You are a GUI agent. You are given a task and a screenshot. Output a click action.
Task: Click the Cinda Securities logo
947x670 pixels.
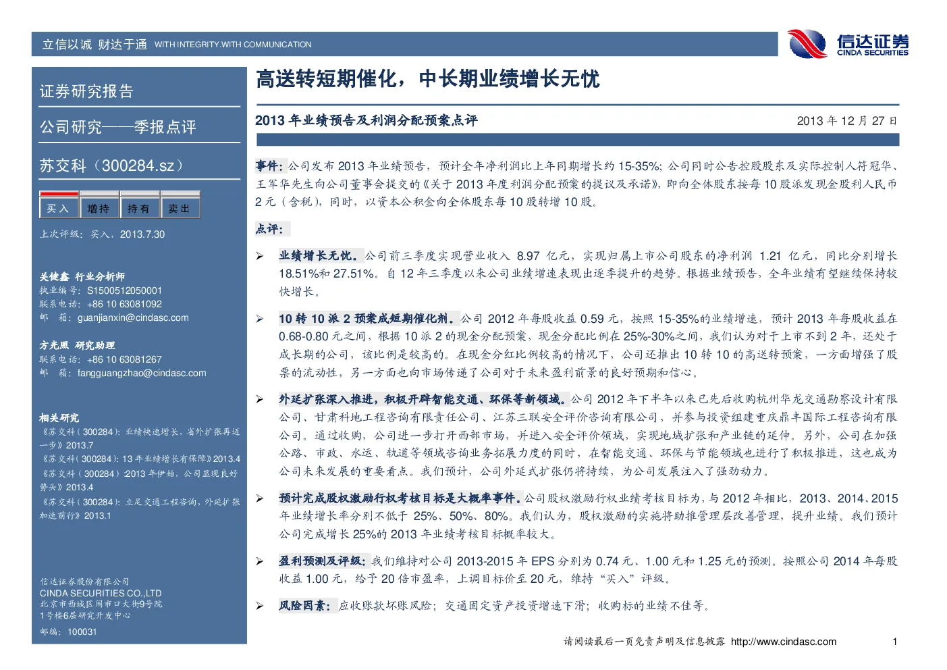coord(848,45)
